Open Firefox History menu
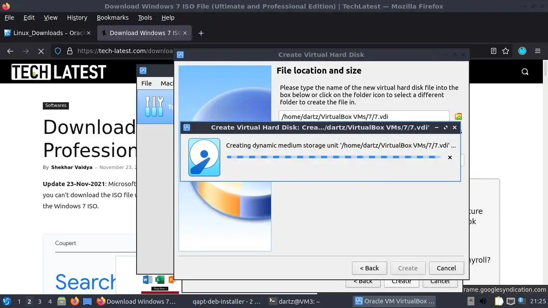 pos(77,18)
